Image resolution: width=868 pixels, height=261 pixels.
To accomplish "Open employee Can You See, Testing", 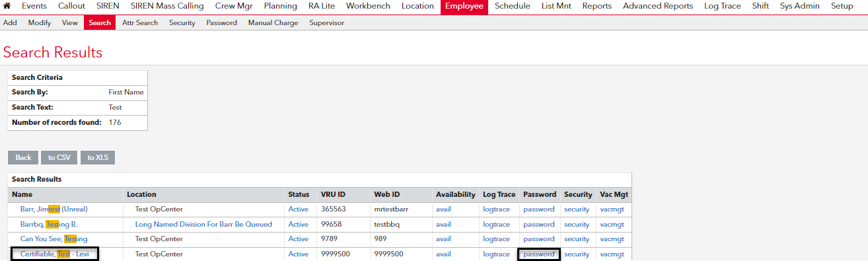I will 54,239.
